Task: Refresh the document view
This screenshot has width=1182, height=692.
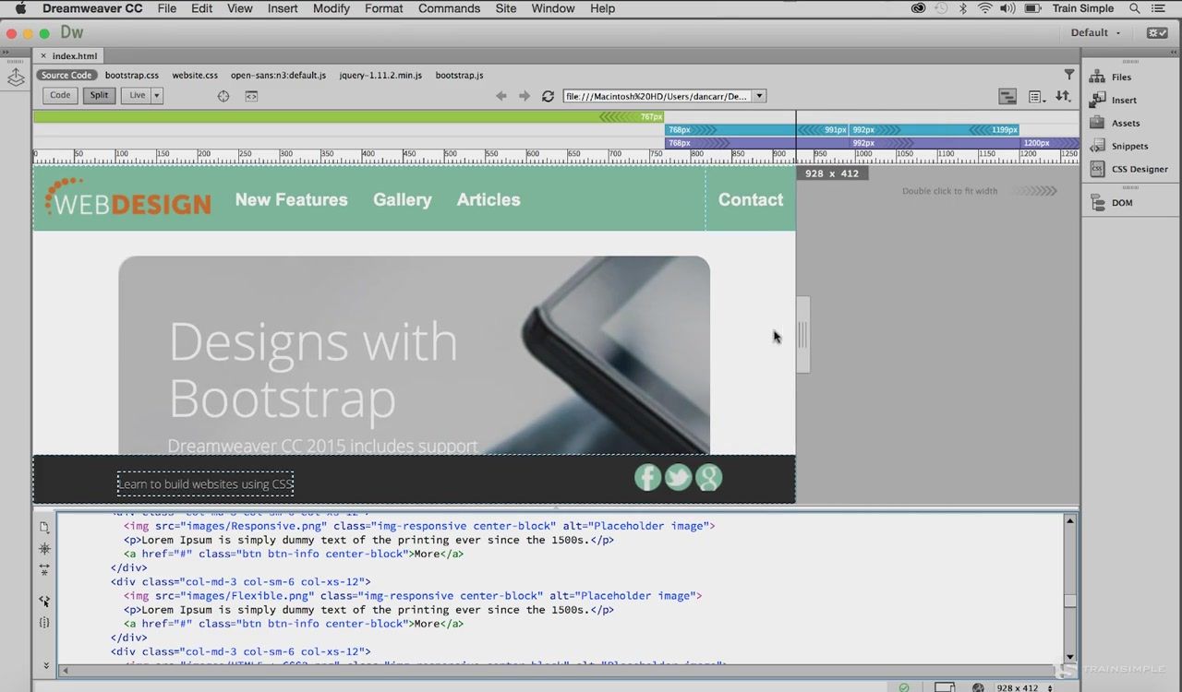Action: click(x=548, y=96)
